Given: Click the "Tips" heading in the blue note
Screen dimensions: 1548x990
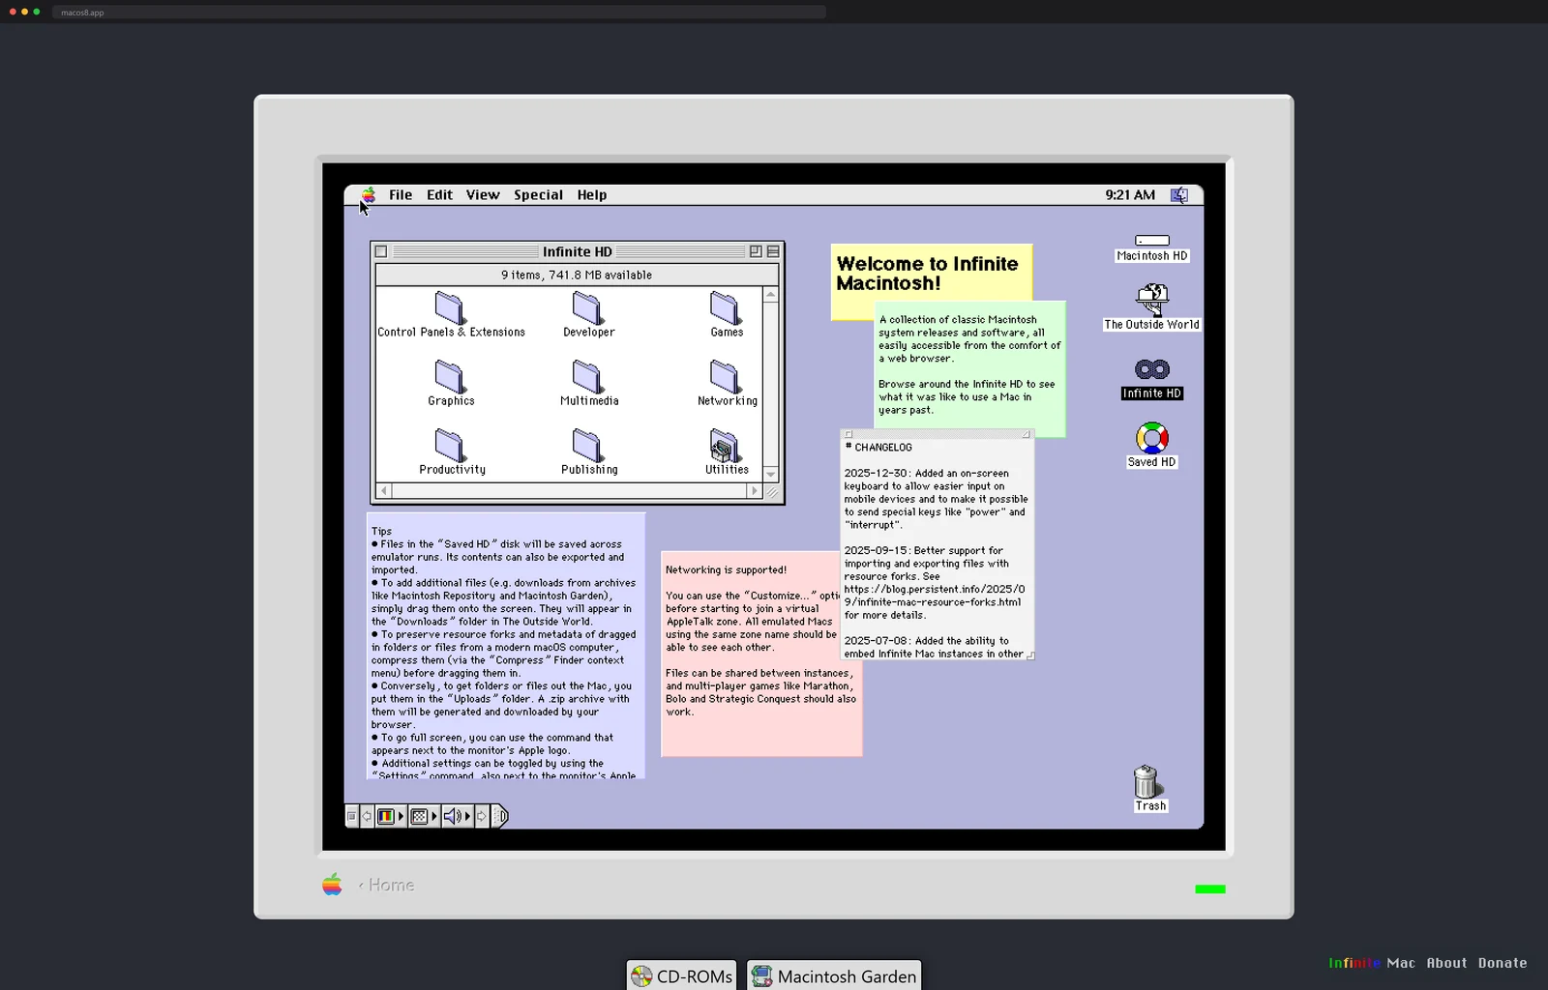Looking at the screenshot, I should pos(382,531).
